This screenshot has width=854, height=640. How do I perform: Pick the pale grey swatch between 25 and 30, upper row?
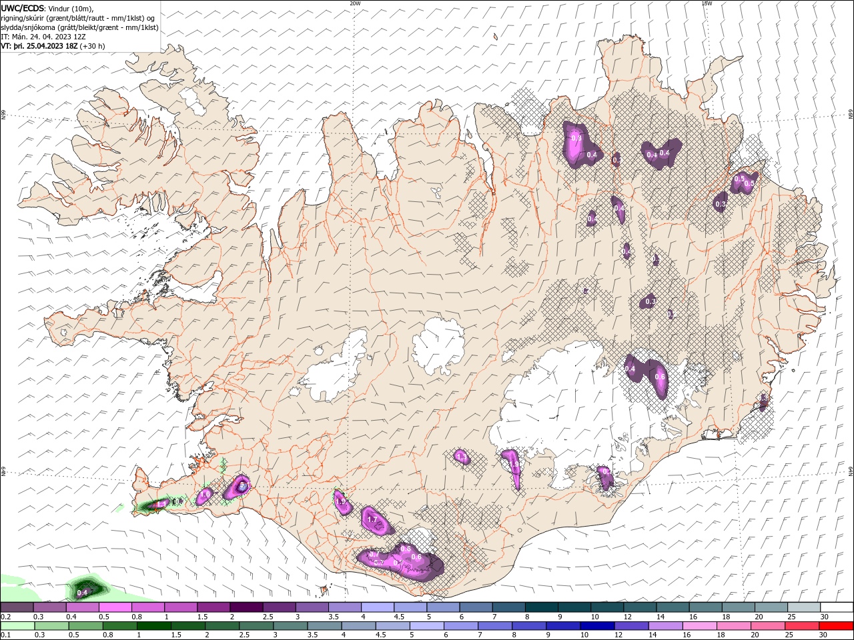click(804, 607)
